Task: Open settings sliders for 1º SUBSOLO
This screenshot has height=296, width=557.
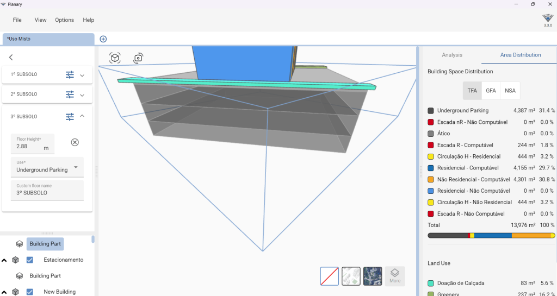Action: tap(70, 75)
